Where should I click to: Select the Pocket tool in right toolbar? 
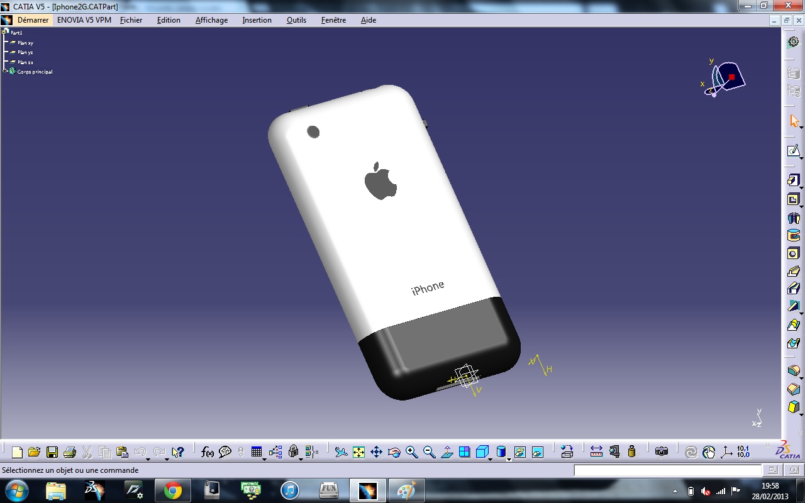click(x=793, y=200)
